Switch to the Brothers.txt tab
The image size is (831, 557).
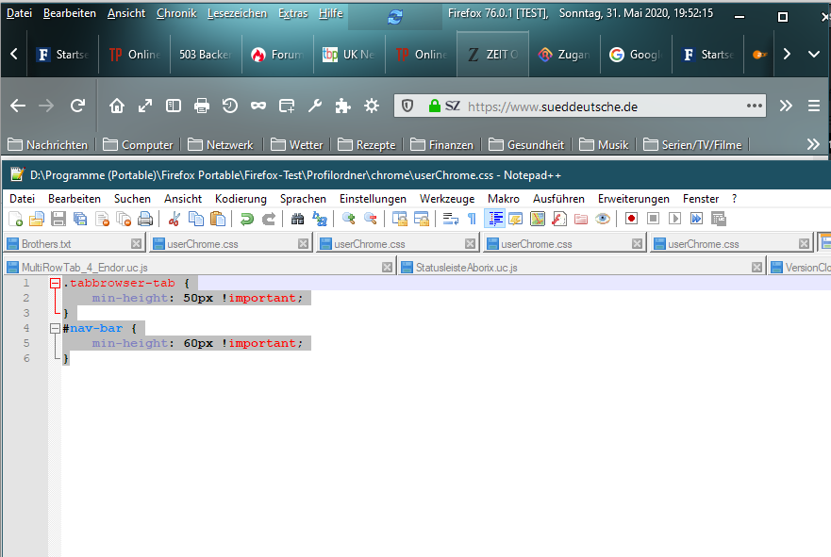click(x=45, y=244)
